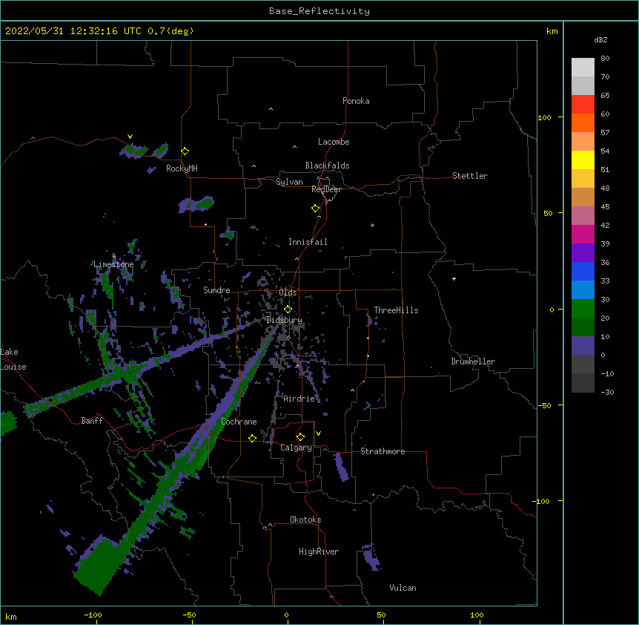Click the Sundre label

point(216,290)
